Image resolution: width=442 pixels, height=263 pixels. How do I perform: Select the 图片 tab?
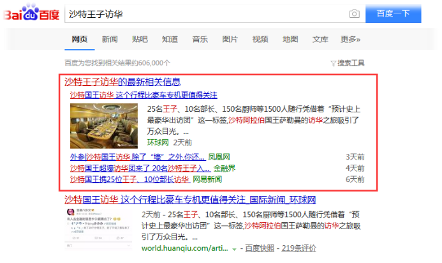(230, 40)
